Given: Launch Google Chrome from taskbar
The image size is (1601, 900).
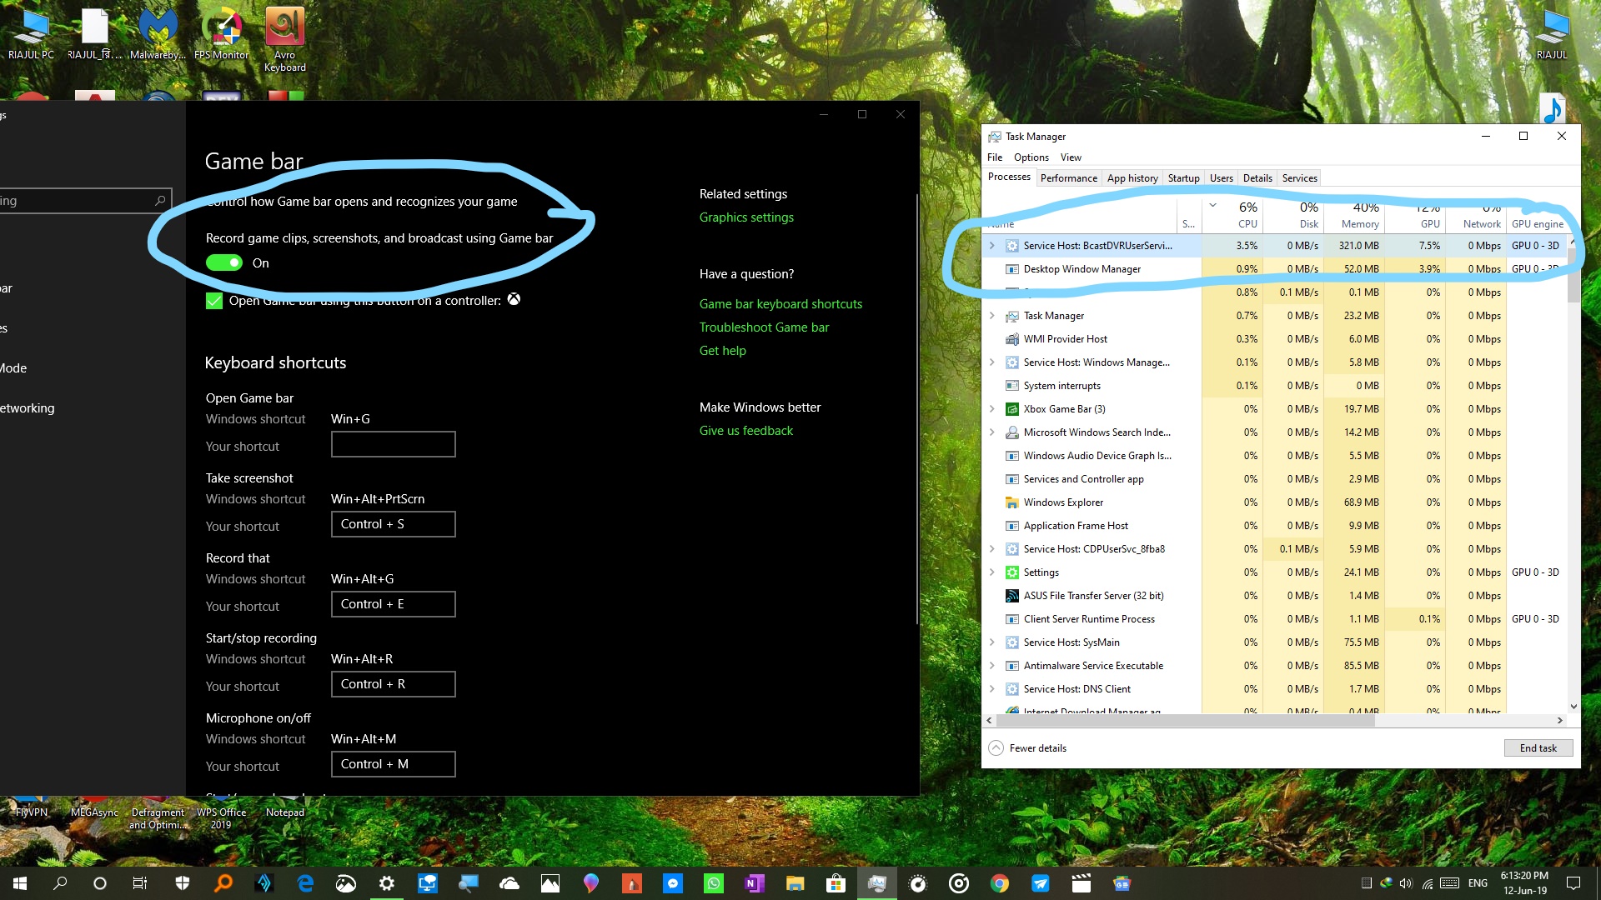Looking at the screenshot, I should pyautogui.click(x=1000, y=883).
